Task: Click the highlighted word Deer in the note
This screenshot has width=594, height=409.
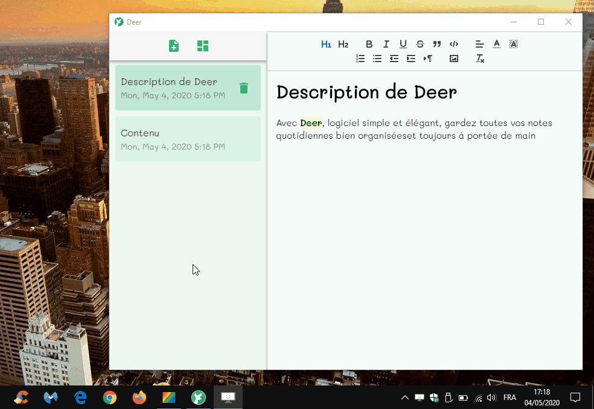Action: 311,123
